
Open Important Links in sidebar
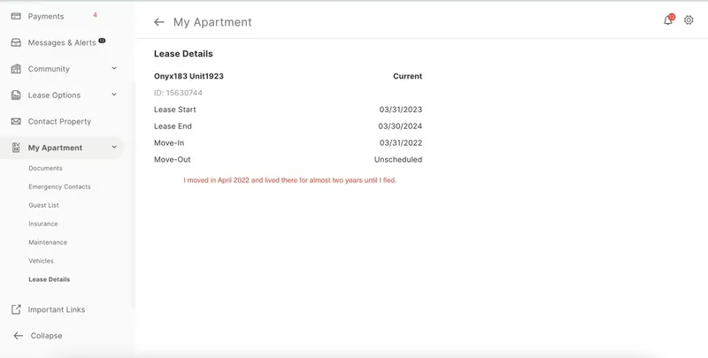click(57, 309)
